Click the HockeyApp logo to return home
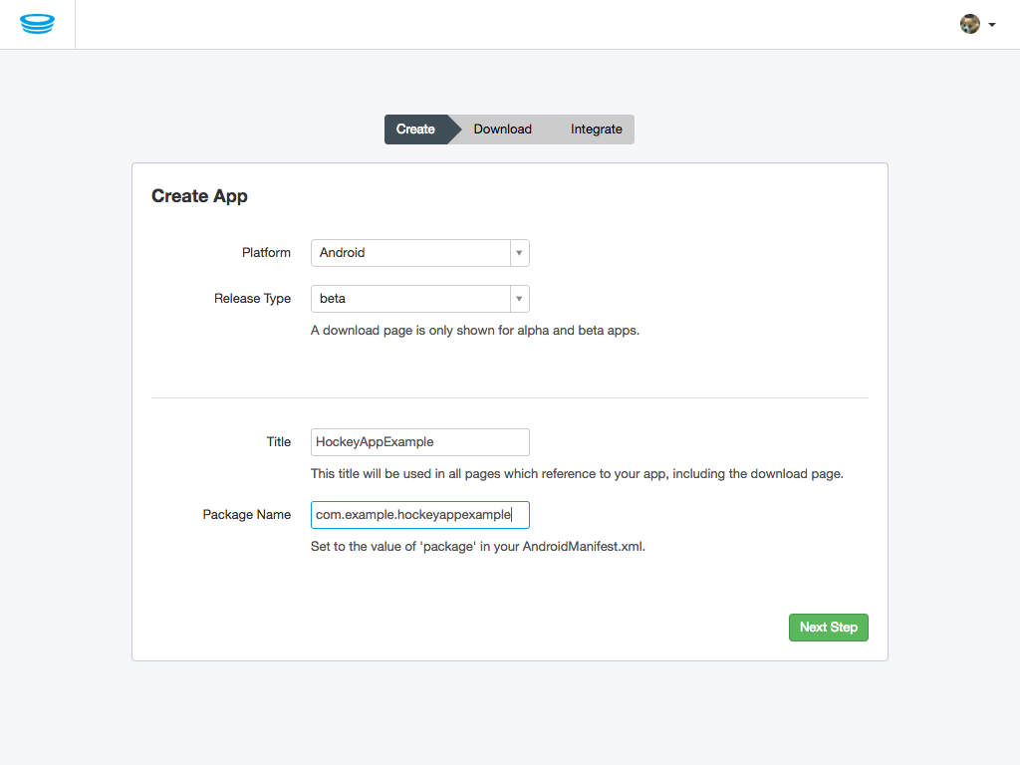The width and height of the screenshot is (1020, 765). 37,23
